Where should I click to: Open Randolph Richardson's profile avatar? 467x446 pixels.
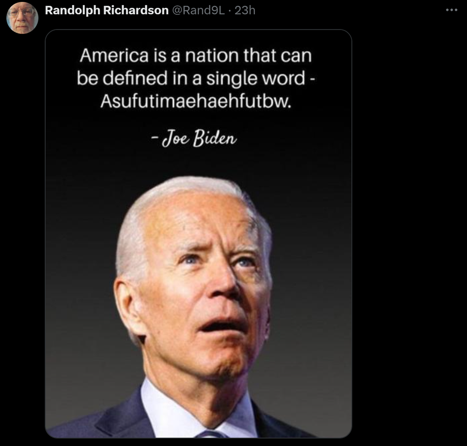22,18
